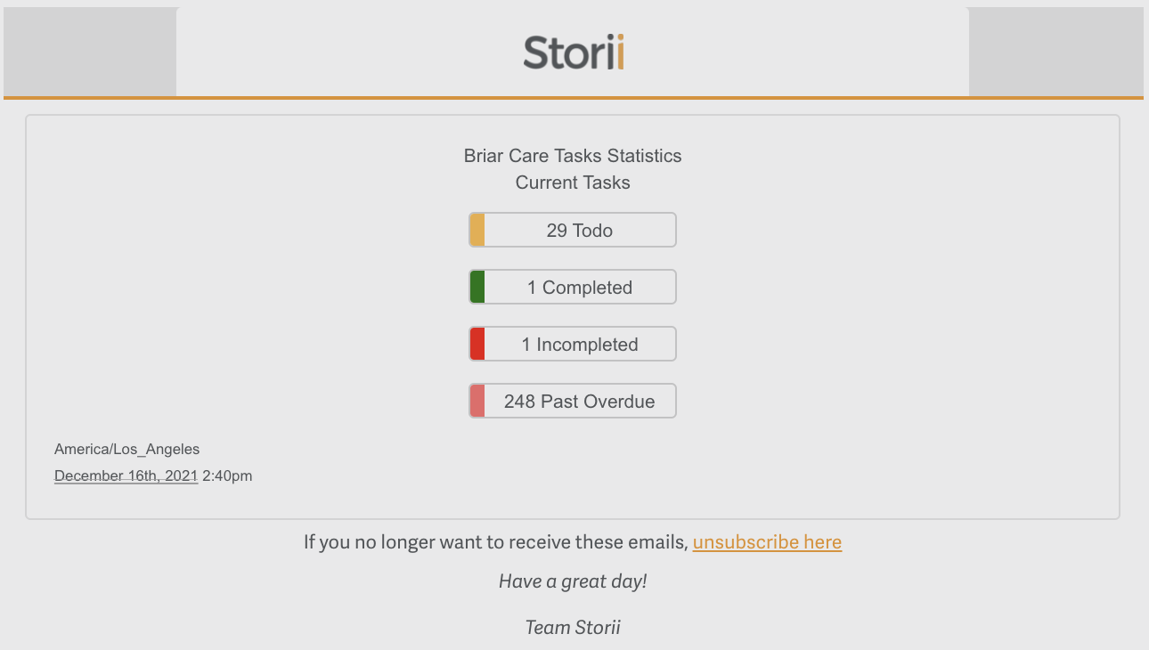Click the Team Storii signature

pos(573,627)
